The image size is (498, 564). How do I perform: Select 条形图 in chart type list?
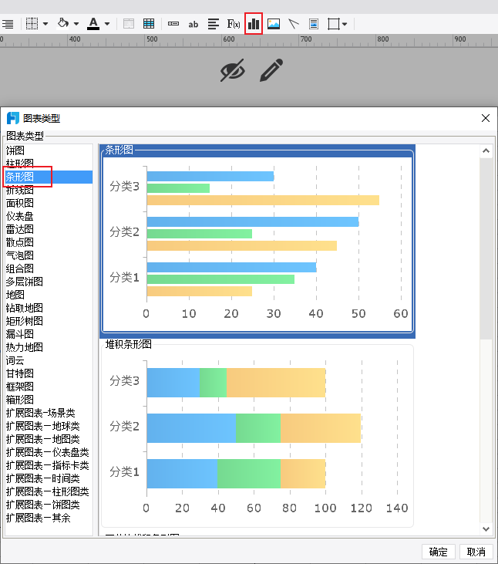tap(49, 177)
